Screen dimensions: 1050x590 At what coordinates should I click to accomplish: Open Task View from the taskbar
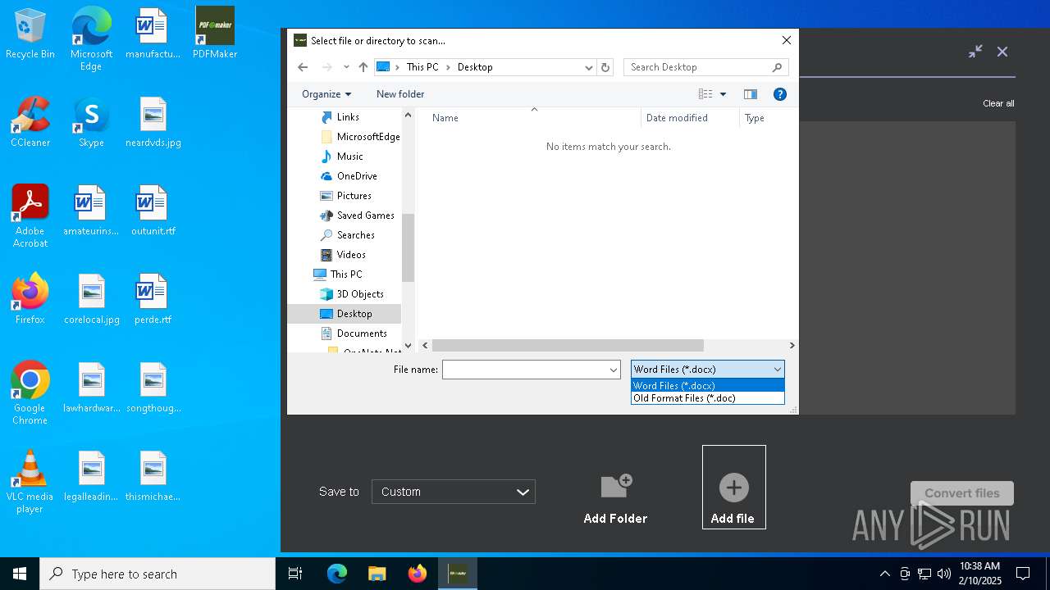[295, 574]
